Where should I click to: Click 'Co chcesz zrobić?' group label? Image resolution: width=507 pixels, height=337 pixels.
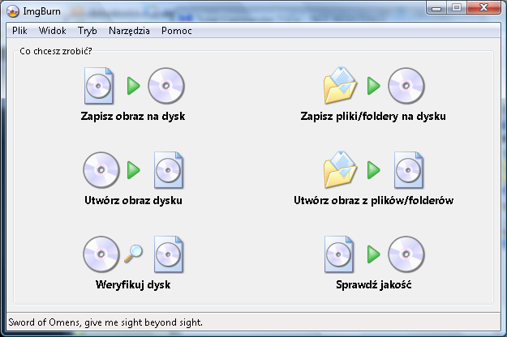click(x=56, y=51)
